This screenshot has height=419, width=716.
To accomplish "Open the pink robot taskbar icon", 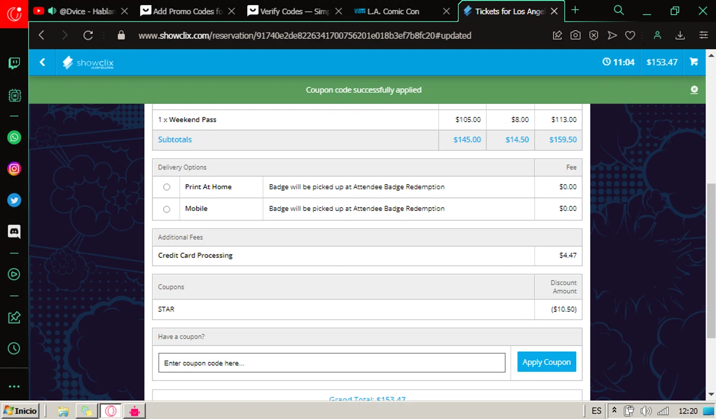I will 135,411.
